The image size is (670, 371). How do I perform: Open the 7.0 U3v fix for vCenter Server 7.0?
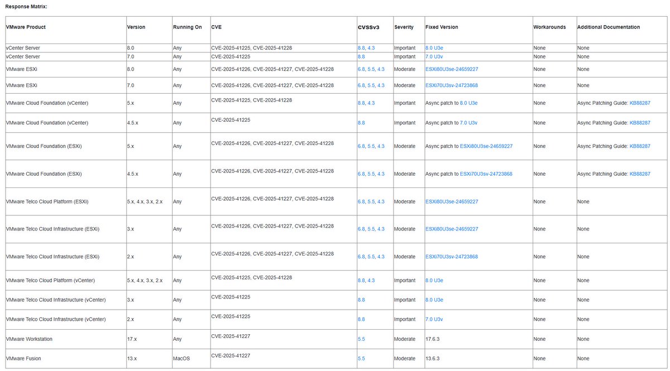pyautogui.click(x=434, y=56)
